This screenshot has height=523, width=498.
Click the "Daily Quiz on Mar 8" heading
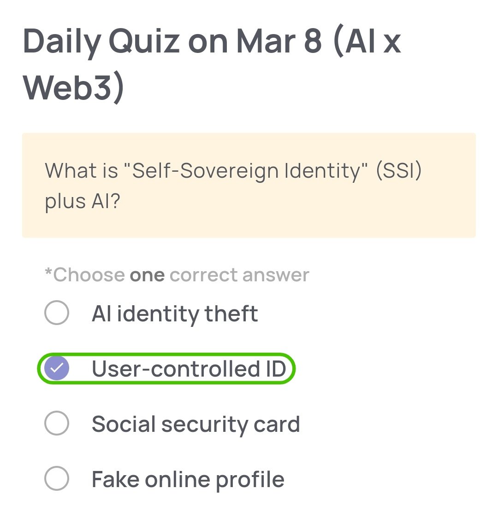172,41
